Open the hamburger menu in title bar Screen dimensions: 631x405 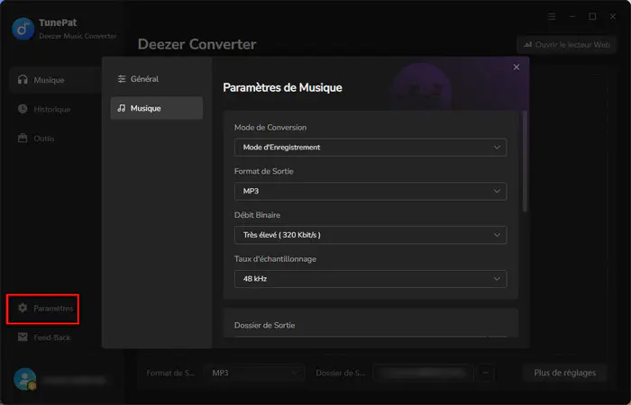coord(552,16)
